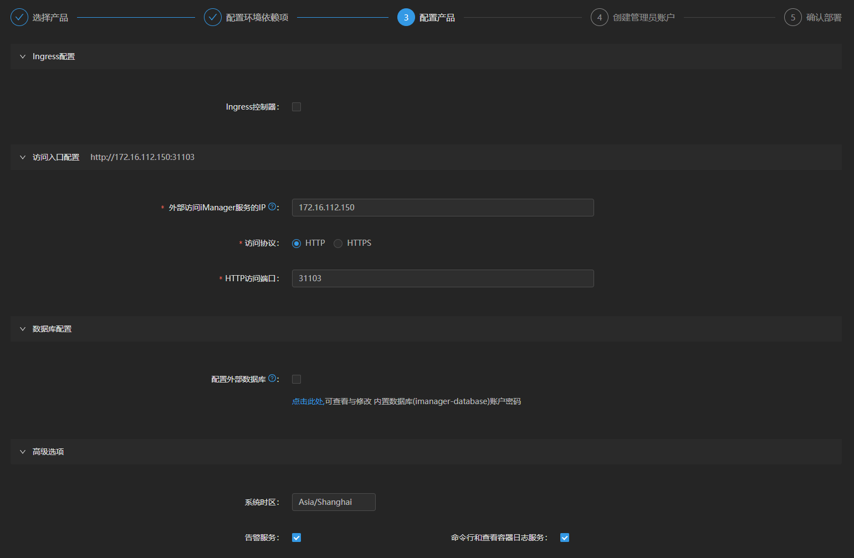The image size is (854, 558).
Task: Click the completed check icon for 选择产品 step
Action: point(19,17)
